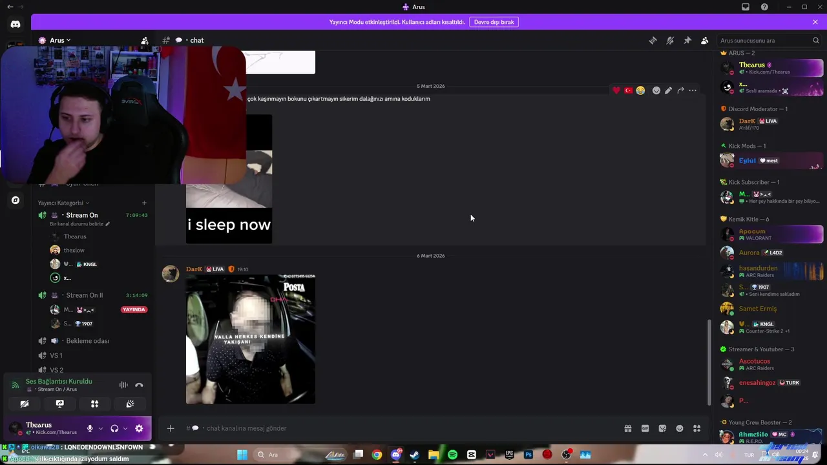Open sticker picker
Screen dimensions: 827x465
click(x=662, y=428)
